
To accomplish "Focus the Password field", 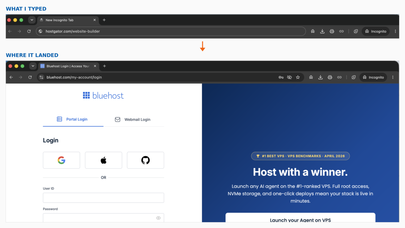I will pyautogui.click(x=103, y=218).
